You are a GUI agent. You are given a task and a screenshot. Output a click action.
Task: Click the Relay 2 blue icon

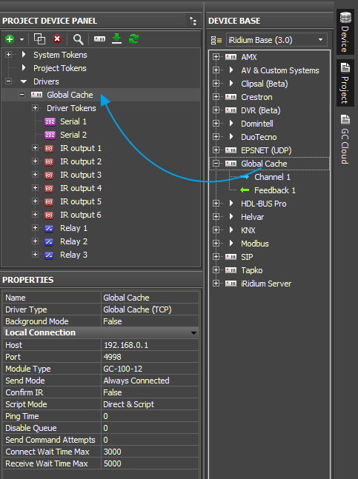[x=49, y=242]
